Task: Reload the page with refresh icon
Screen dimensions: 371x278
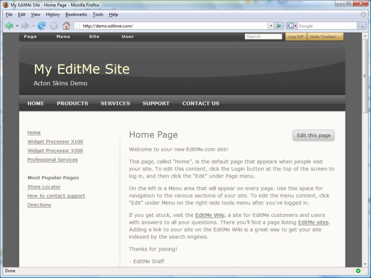Action: pyautogui.click(x=42, y=26)
